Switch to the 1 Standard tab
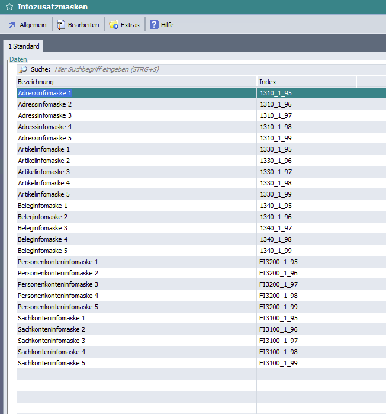The image size is (386, 414). pos(24,46)
